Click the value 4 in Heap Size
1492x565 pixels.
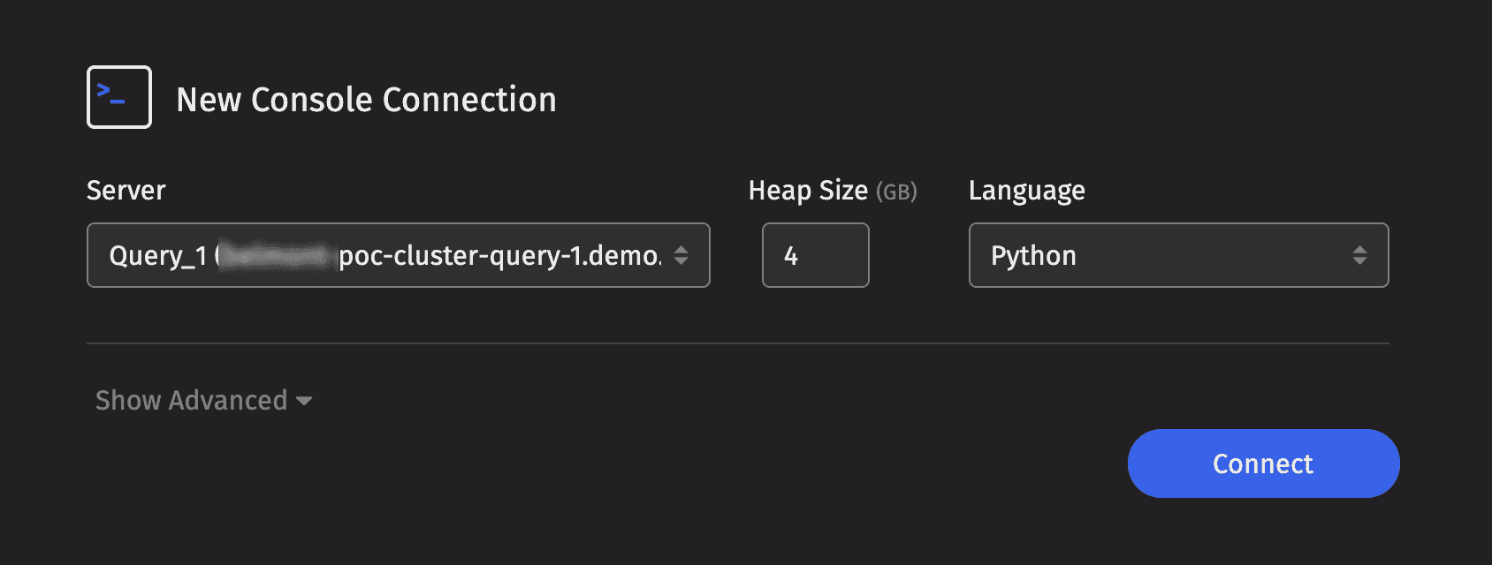[791, 256]
